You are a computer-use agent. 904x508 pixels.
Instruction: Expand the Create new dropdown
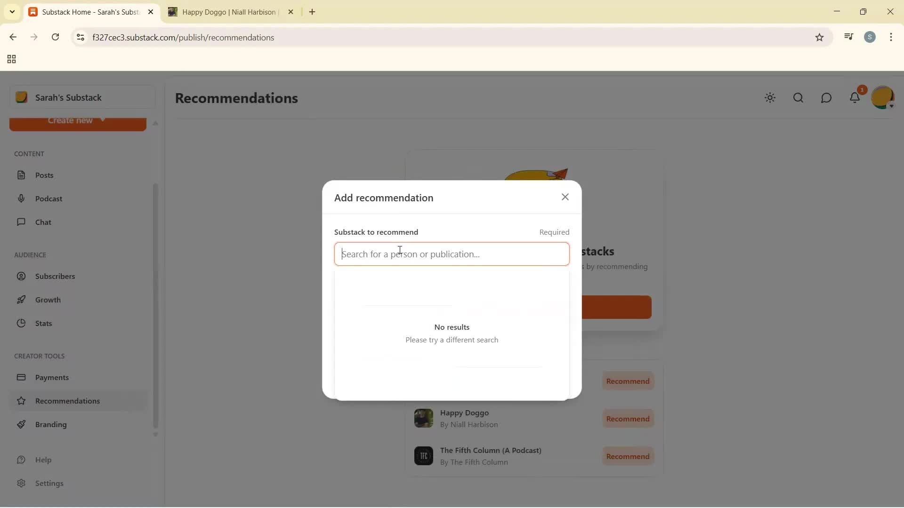point(78,121)
